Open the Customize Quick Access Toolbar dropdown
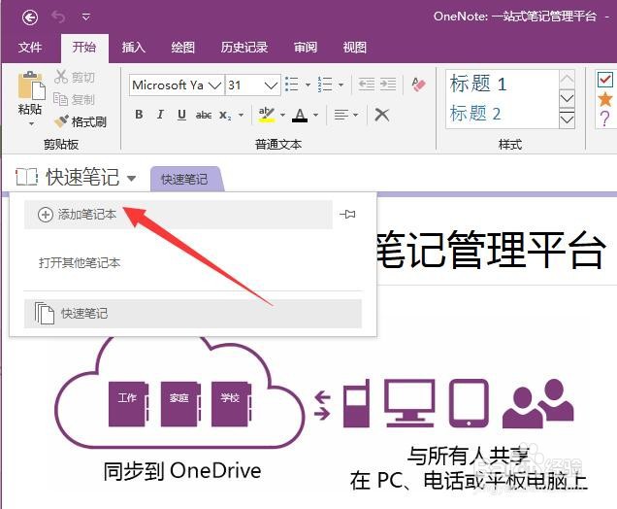 click(86, 17)
